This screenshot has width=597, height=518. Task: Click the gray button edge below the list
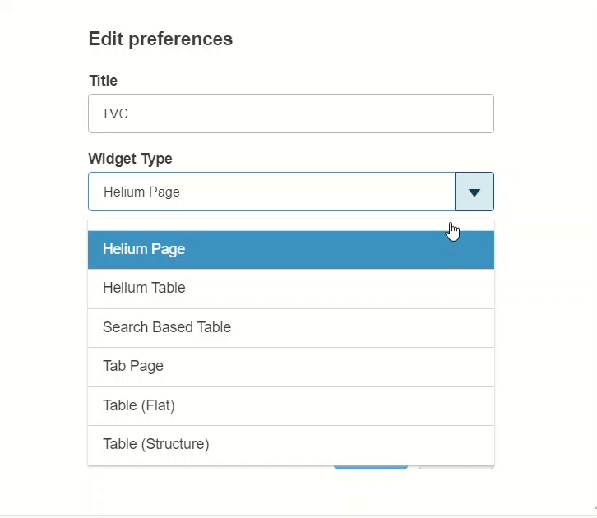point(456,467)
